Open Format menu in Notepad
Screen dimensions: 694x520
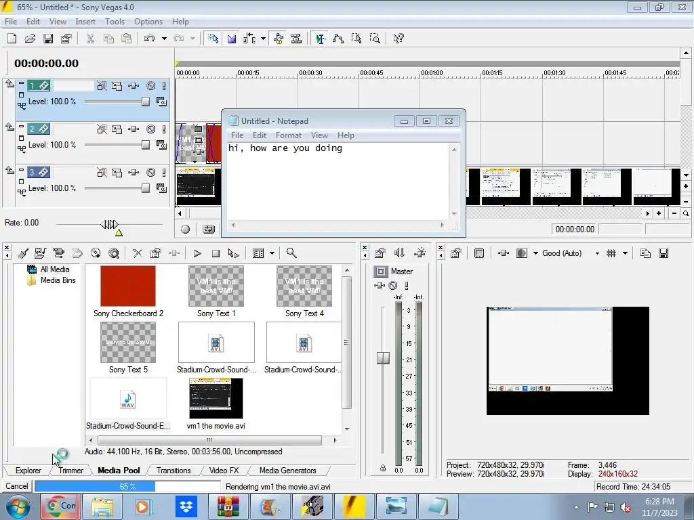click(x=288, y=135)
